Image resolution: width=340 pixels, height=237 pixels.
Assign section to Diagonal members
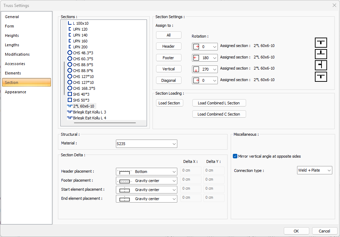point(169,80)
